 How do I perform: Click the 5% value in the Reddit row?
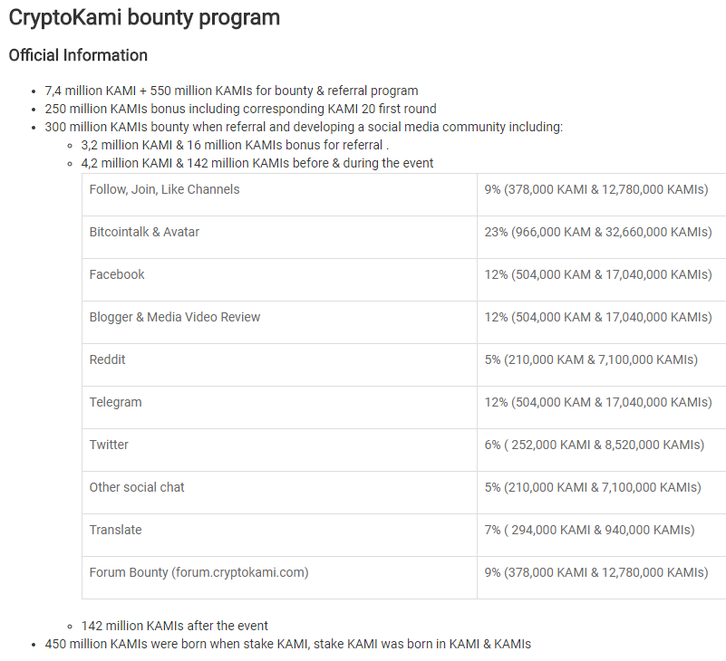tap(602, 365)
